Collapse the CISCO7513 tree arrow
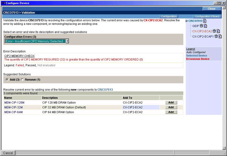Viewport: 227px width, 156px height. pos(187,21)
